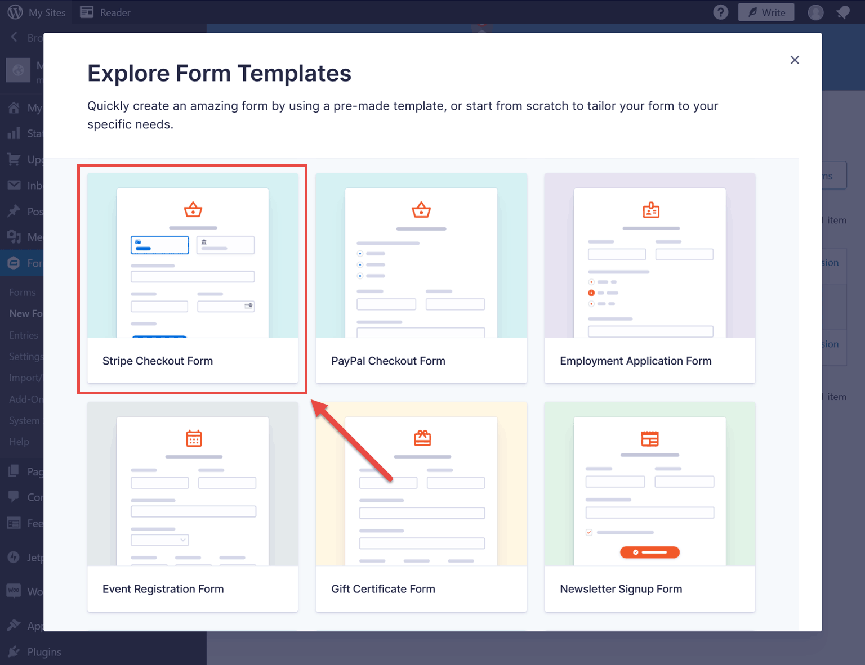
Task: Open the WordPress logo menu
Action: 15,12
